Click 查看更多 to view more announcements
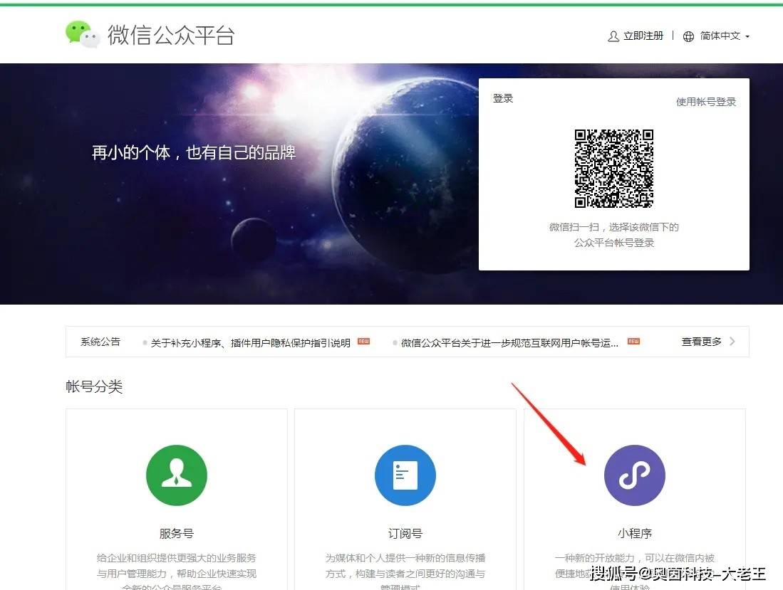 tap(701, 342)
